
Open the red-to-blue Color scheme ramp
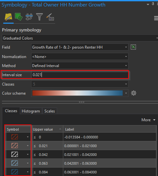[80, 93]
